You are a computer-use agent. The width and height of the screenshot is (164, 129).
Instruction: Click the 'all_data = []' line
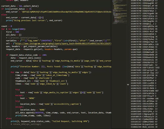(x=14, y=35)
